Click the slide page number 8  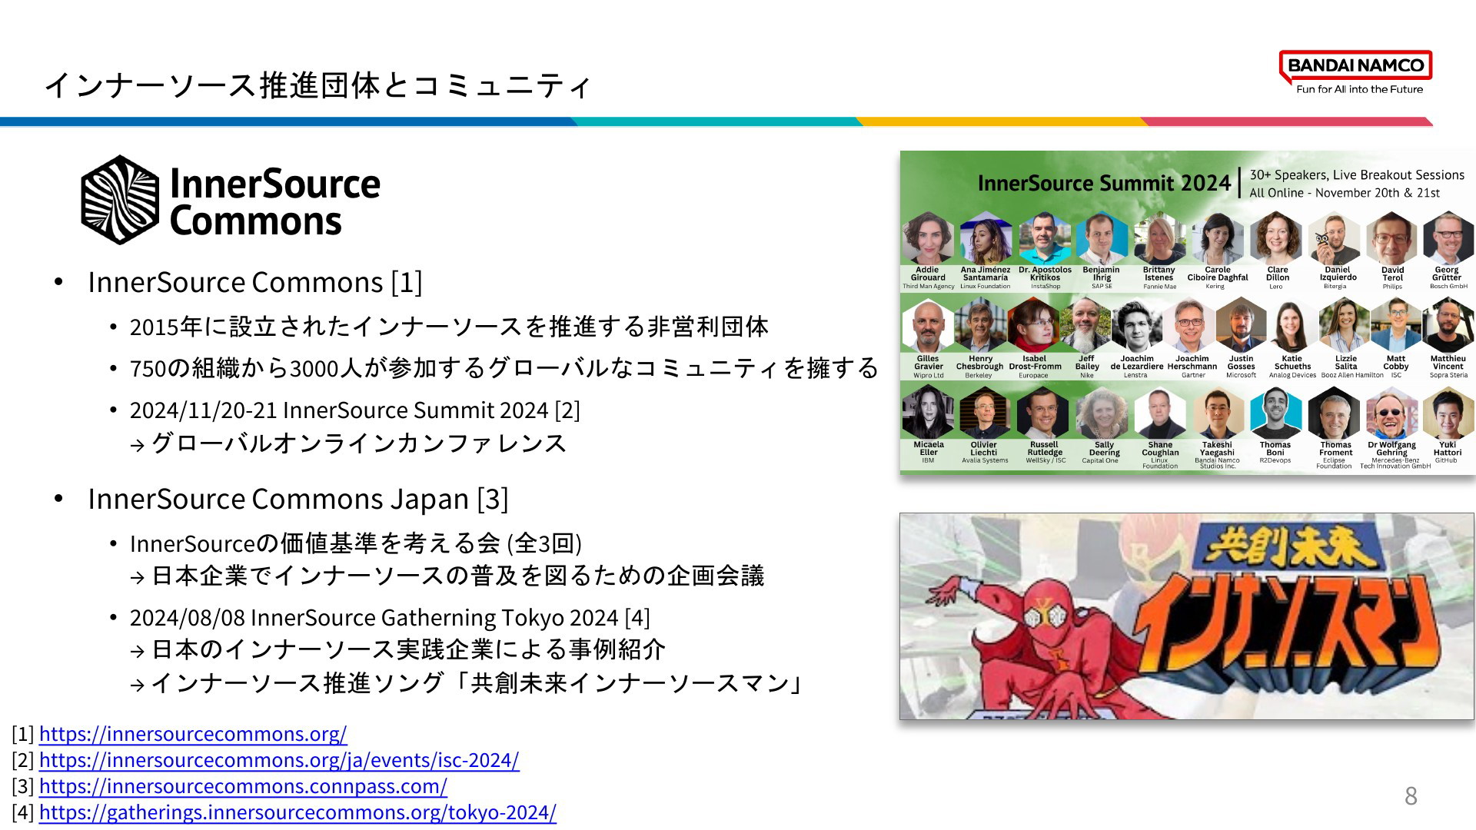[1411, 796]
